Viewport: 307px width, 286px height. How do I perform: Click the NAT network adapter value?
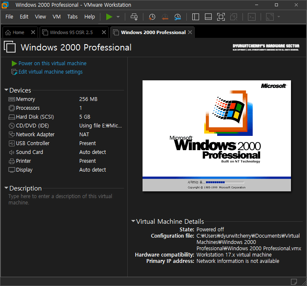[x=84, y=135]
